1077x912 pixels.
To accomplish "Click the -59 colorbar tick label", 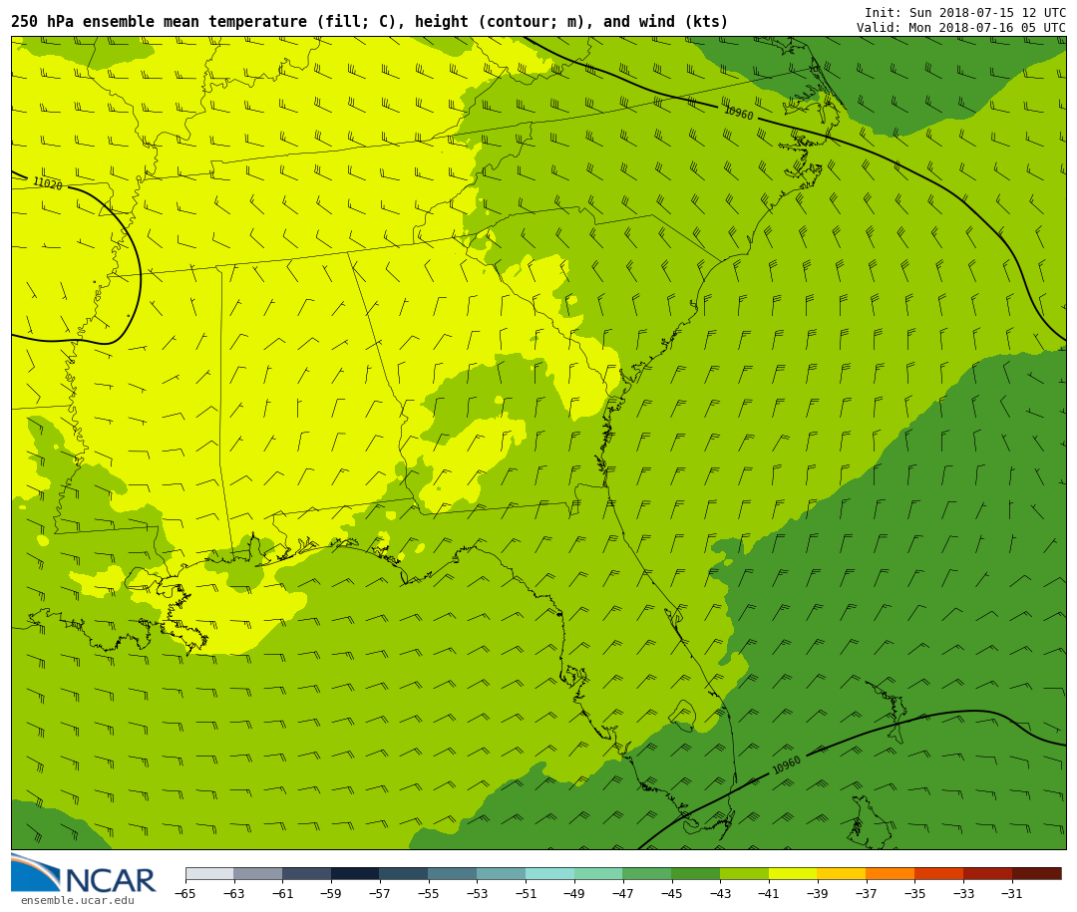I will click(x=331, y=893).
